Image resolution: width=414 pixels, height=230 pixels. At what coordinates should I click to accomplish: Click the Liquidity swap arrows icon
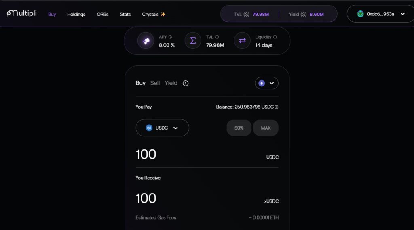point(242,40)
